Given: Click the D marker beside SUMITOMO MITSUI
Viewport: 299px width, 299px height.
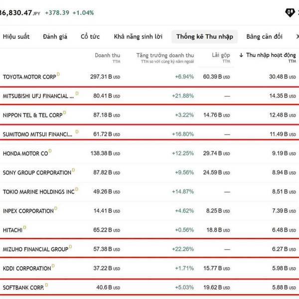Looking at the screenshot, I should 77,132.
